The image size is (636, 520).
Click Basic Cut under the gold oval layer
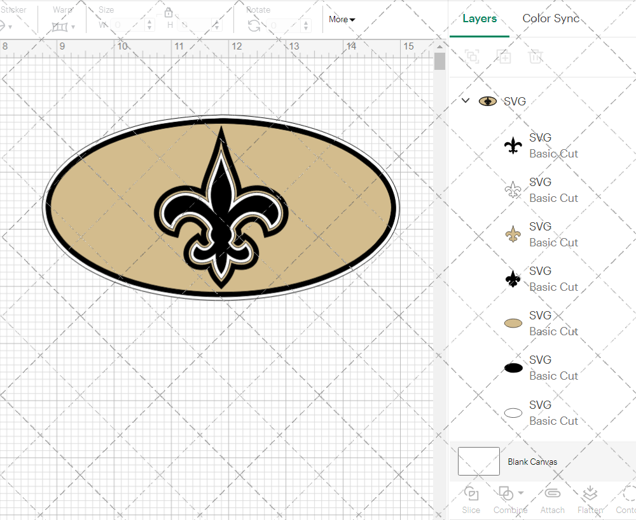(554, 331)
